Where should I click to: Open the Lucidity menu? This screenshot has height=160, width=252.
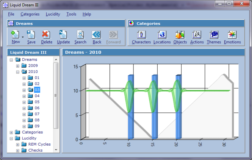point(53,14)
